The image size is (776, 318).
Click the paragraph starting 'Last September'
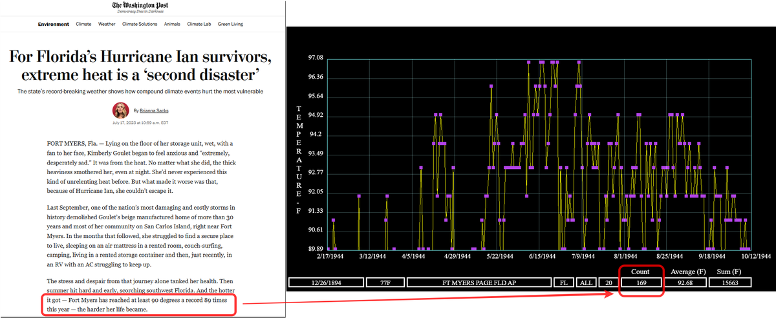140,237
